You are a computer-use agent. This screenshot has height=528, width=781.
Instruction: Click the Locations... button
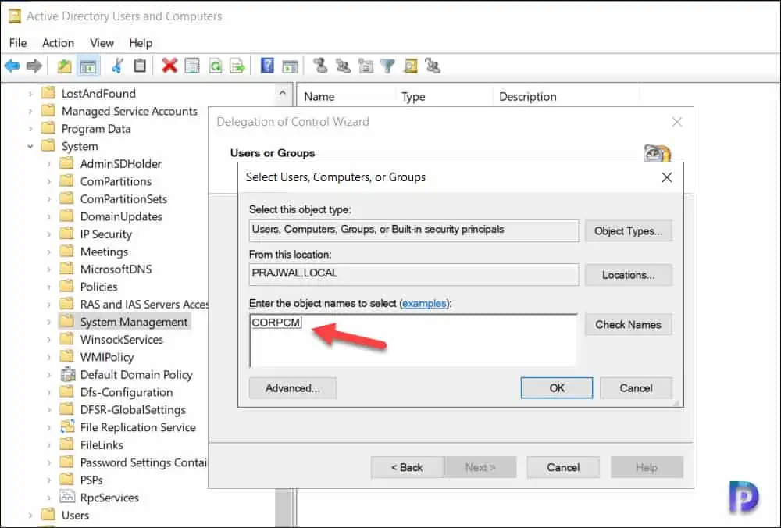(628, 275)
